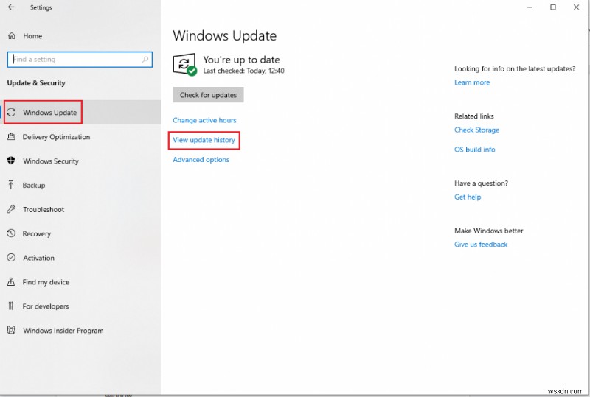Open Windows Insider Program page

click(80, 331)
